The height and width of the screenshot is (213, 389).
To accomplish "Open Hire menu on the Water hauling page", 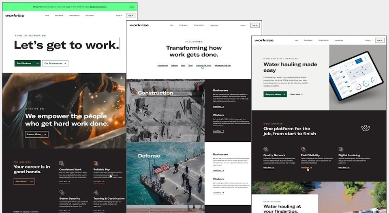I will 296,40.
